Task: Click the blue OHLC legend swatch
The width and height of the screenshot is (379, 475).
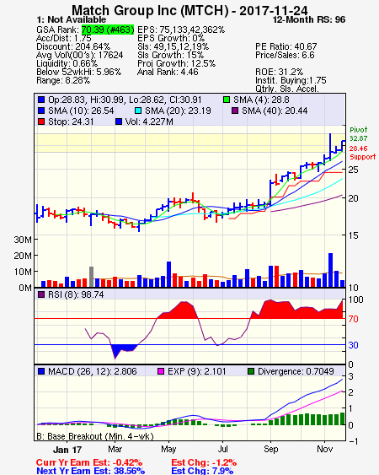Action: (x=41, y=100)
